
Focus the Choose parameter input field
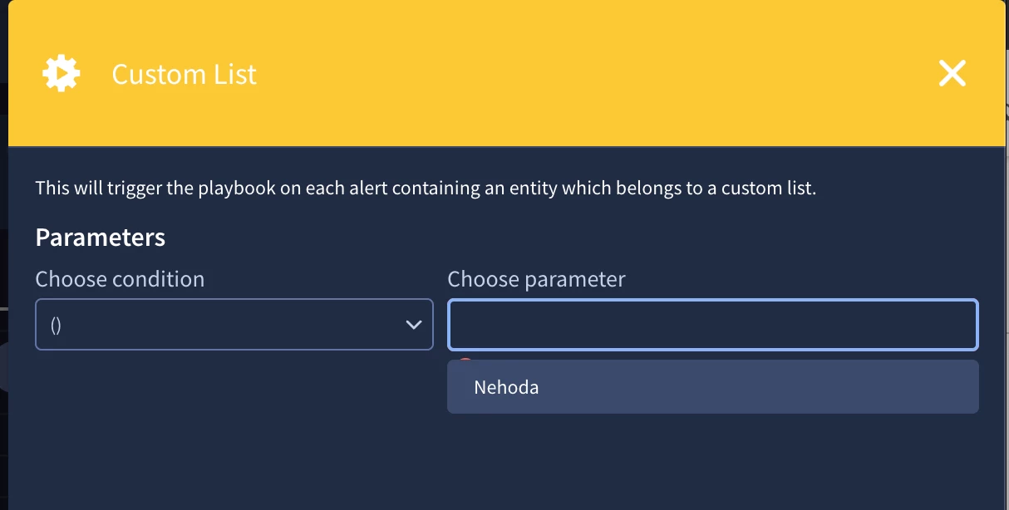coord(713,325)
